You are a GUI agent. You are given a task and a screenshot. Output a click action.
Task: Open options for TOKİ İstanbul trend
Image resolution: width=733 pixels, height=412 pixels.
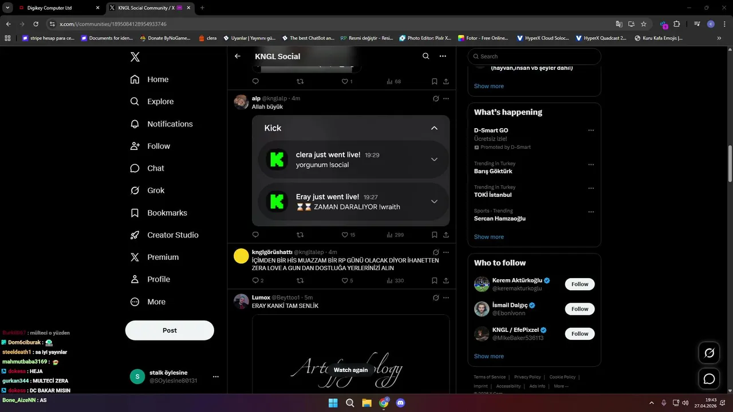tap(591, 188)
